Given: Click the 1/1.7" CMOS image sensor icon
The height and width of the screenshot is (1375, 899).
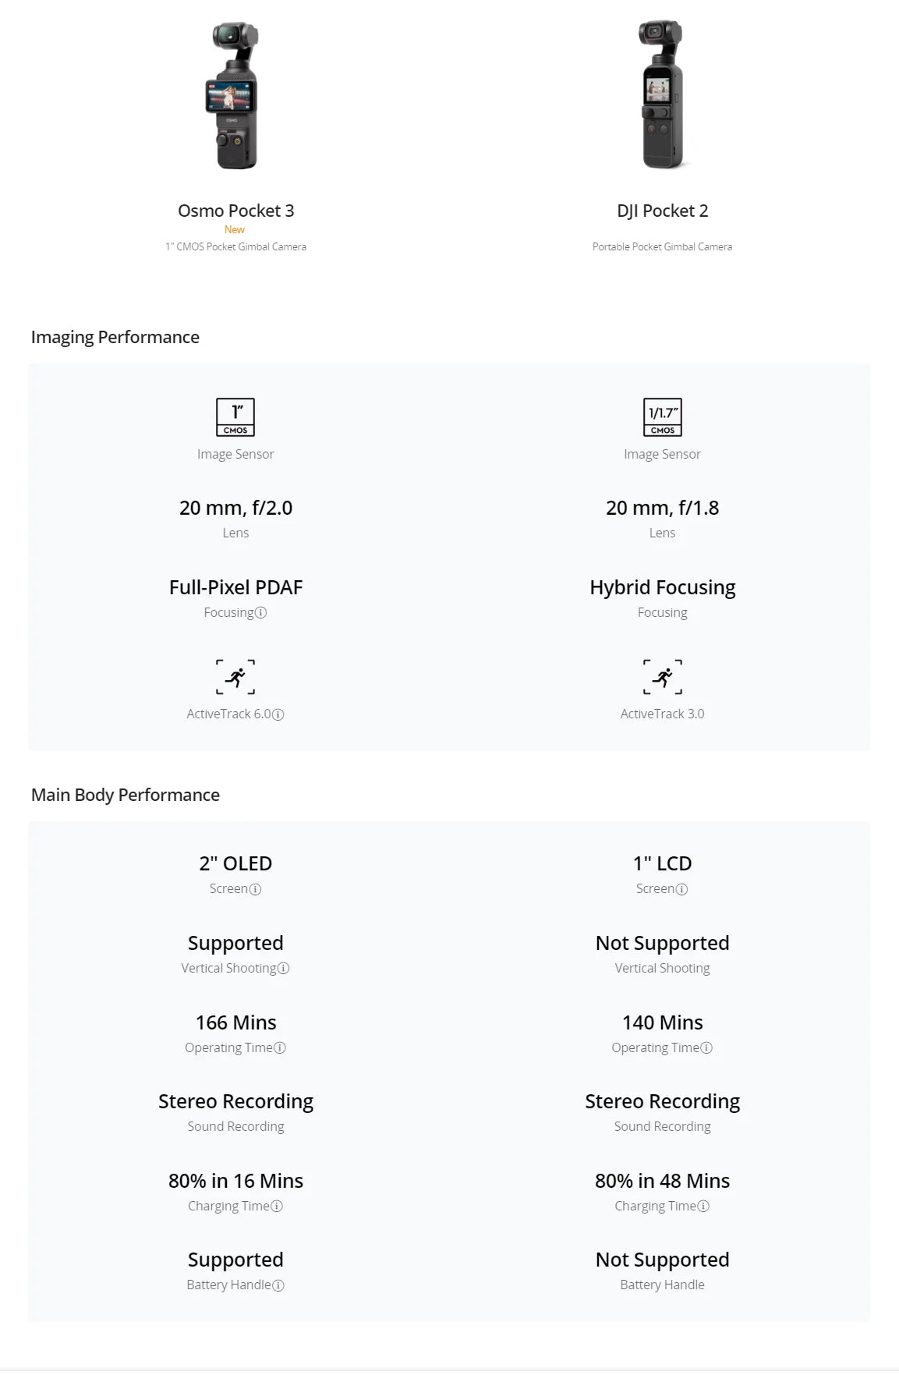Looking at the screenshot, I should click(662, 417).
